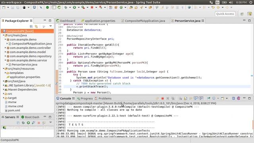254x143 pixels.
Task: Open the clock showing 8:08 PM
Action: 241,2
